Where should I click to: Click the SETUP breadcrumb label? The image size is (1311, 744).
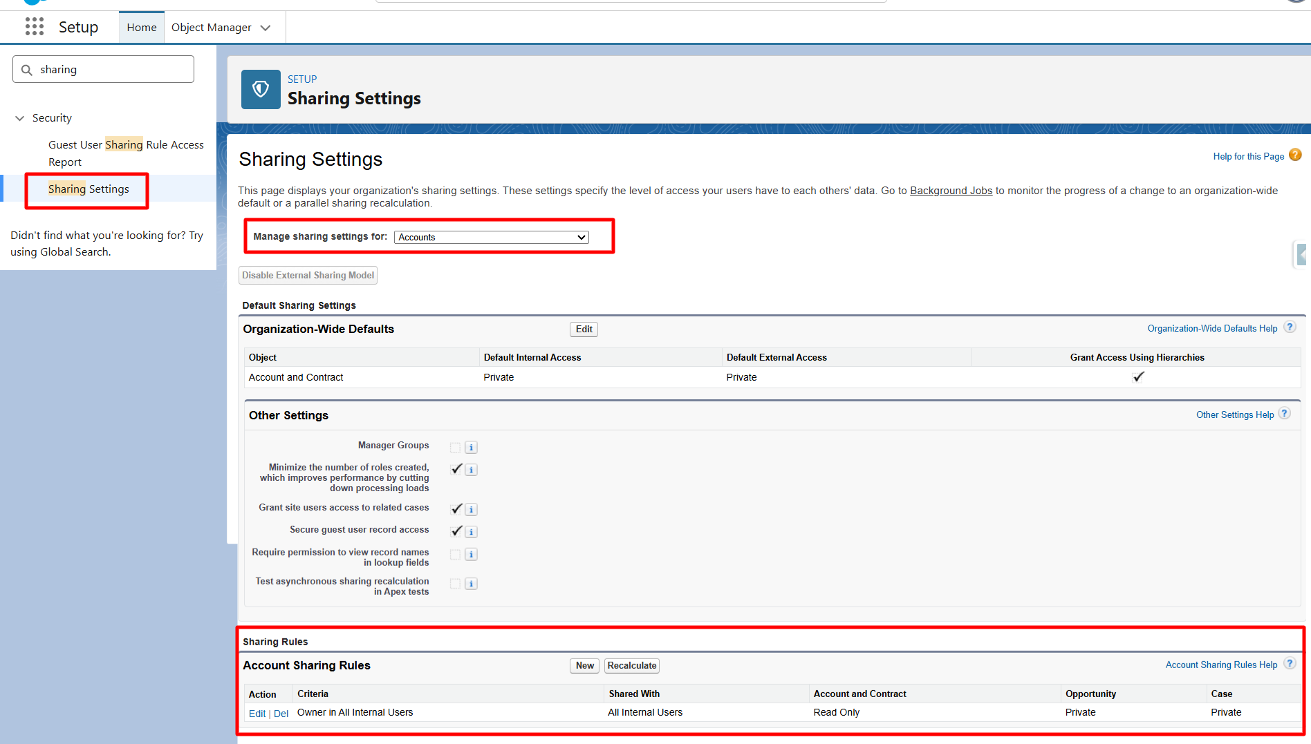click(x=302, y=79)
